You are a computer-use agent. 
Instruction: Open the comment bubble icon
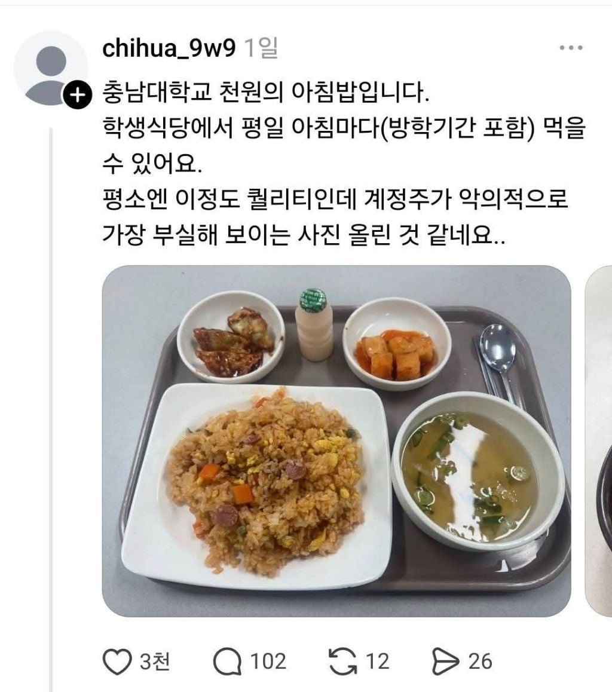[227, 662]
